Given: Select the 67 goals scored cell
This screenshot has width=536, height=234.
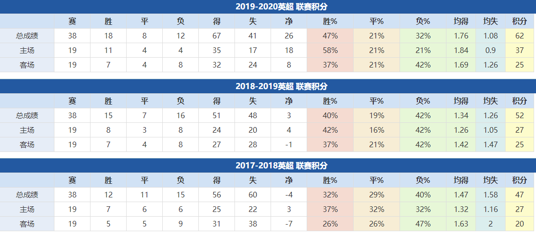Looking at the screenshot, I should point(217,36).
